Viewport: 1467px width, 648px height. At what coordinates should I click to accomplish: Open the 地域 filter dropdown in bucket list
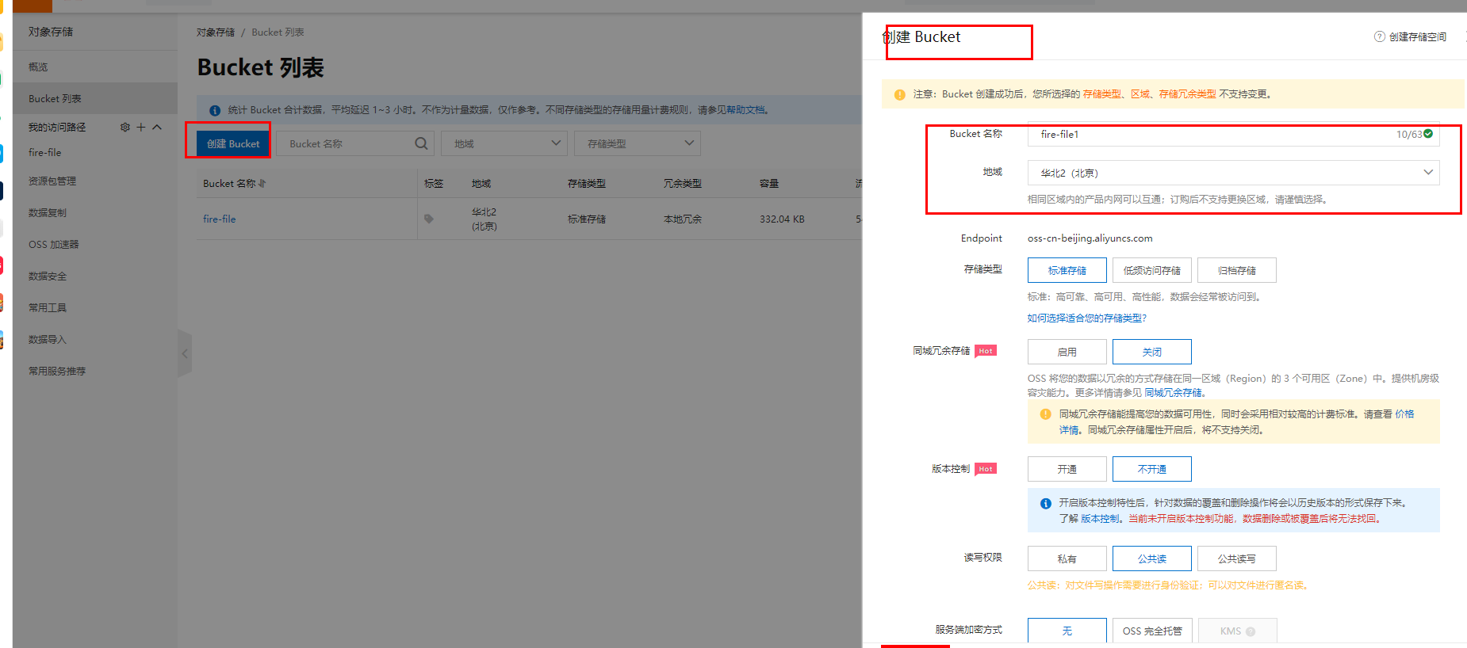tap(504, 143)
